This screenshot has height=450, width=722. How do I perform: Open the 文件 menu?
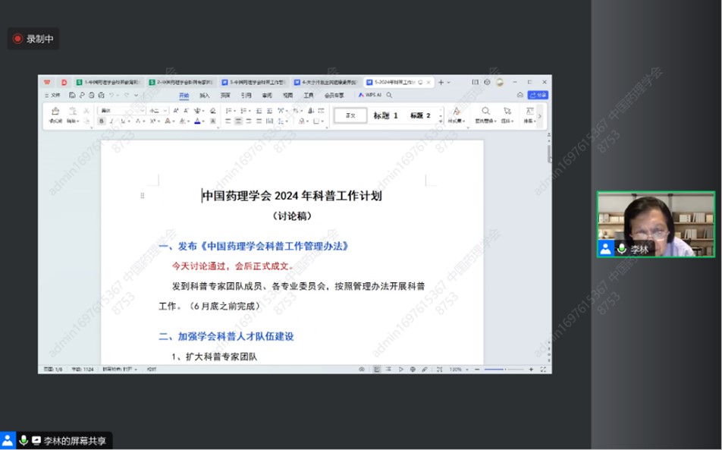pyautogui.click(x=53, y=95)
